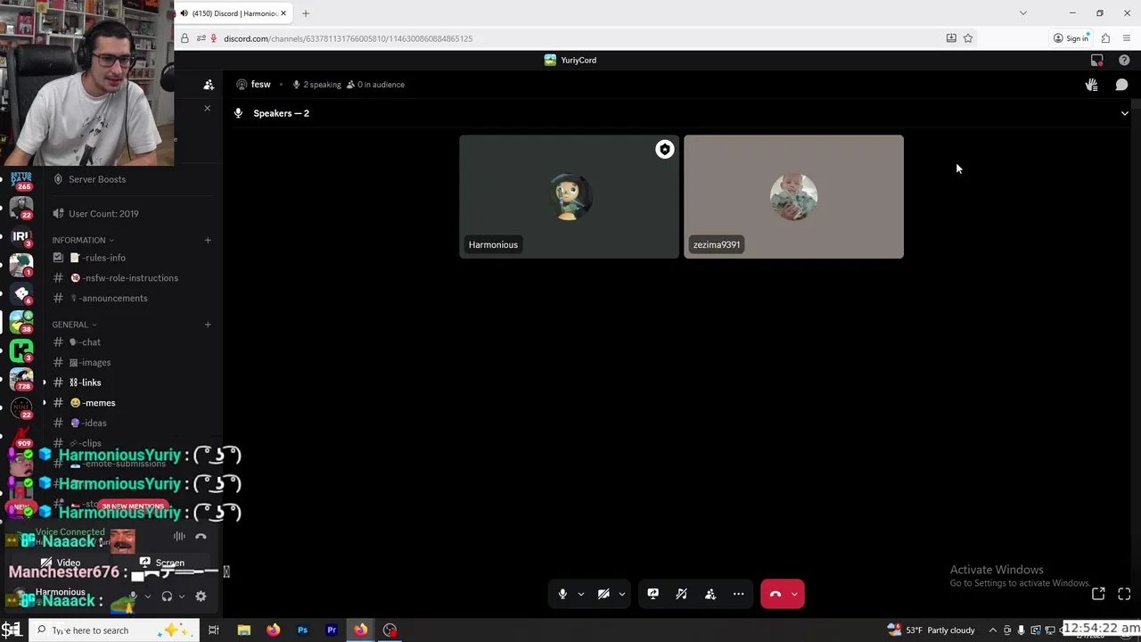Toggle microphone mute in call bar
The height and width of the screenshot is (642, 1141).
pyautogui.click(x=562, y=594)
